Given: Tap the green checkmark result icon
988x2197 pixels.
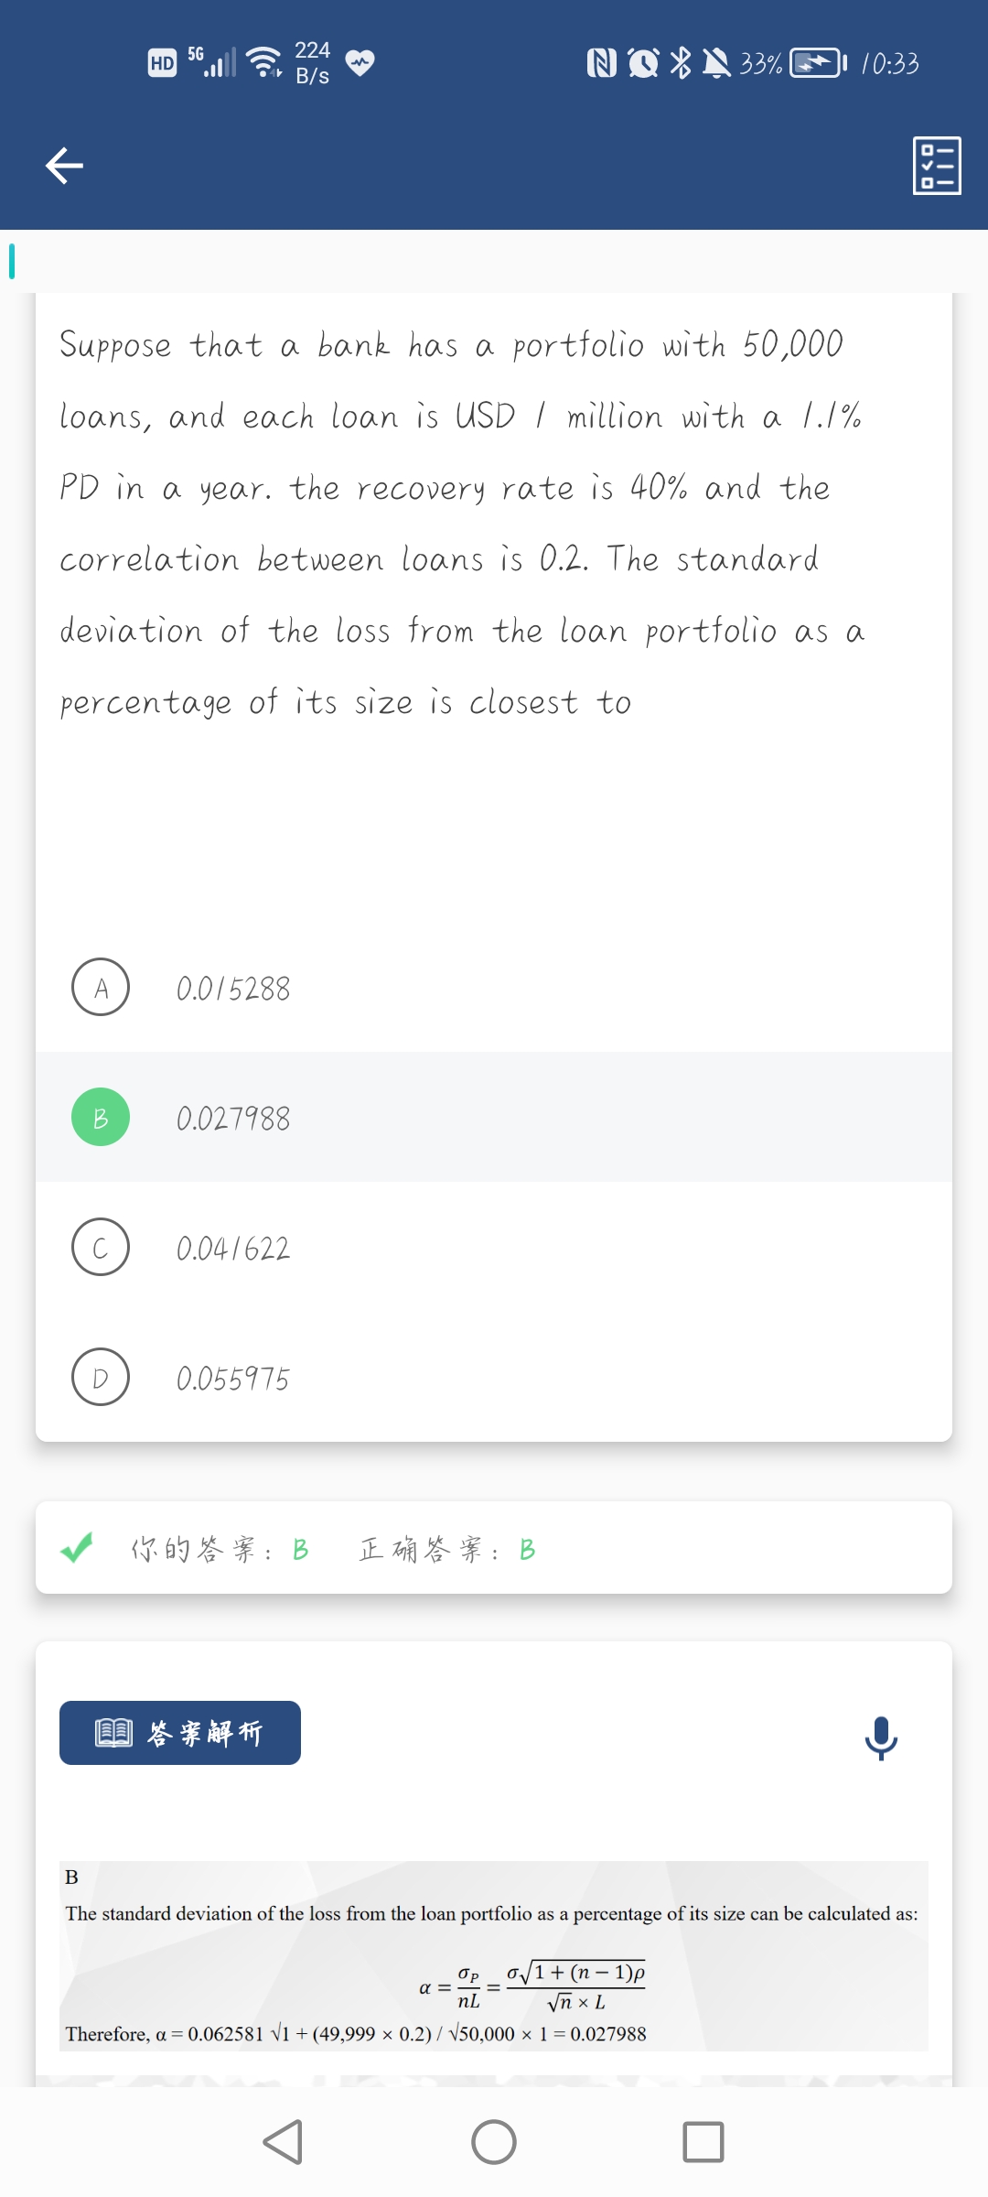Looking at the screenshot, I should [x=77, y=1548].
